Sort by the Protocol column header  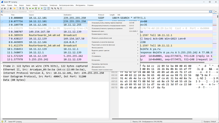[x=103, y=15]
